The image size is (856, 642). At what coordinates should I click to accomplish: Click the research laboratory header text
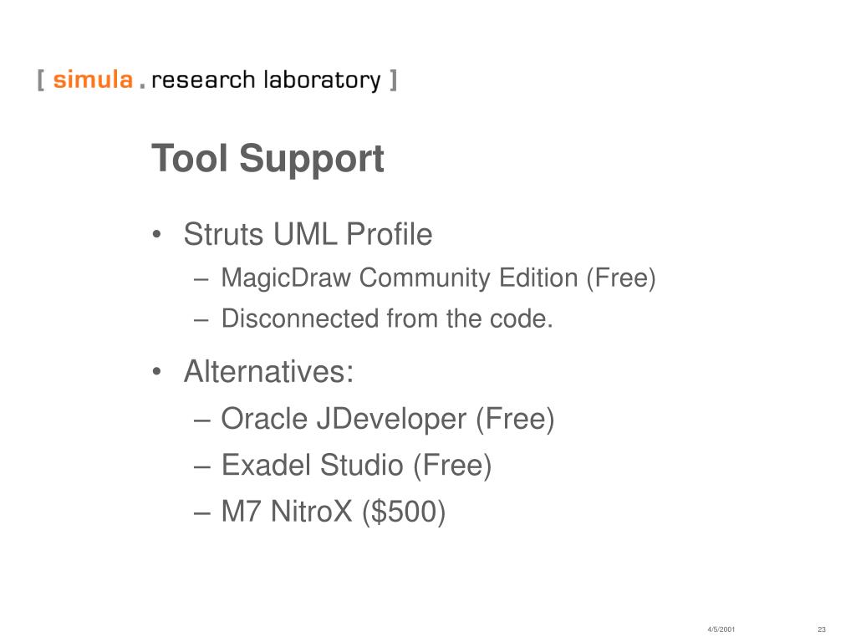point(266,80)
